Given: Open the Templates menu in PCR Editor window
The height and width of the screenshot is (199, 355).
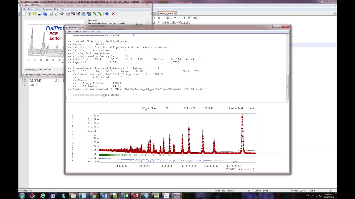Looking at the screenshot, I should (47, 9).
